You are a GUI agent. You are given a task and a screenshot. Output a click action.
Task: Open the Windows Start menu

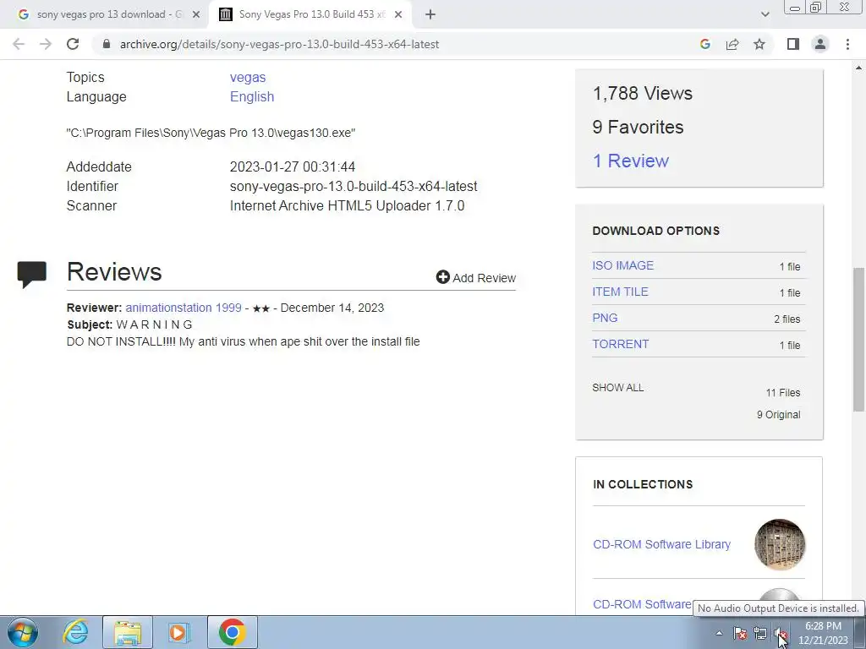point(23,632)
